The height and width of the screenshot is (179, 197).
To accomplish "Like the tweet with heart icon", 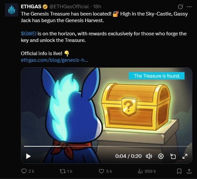I will point(101,171).
